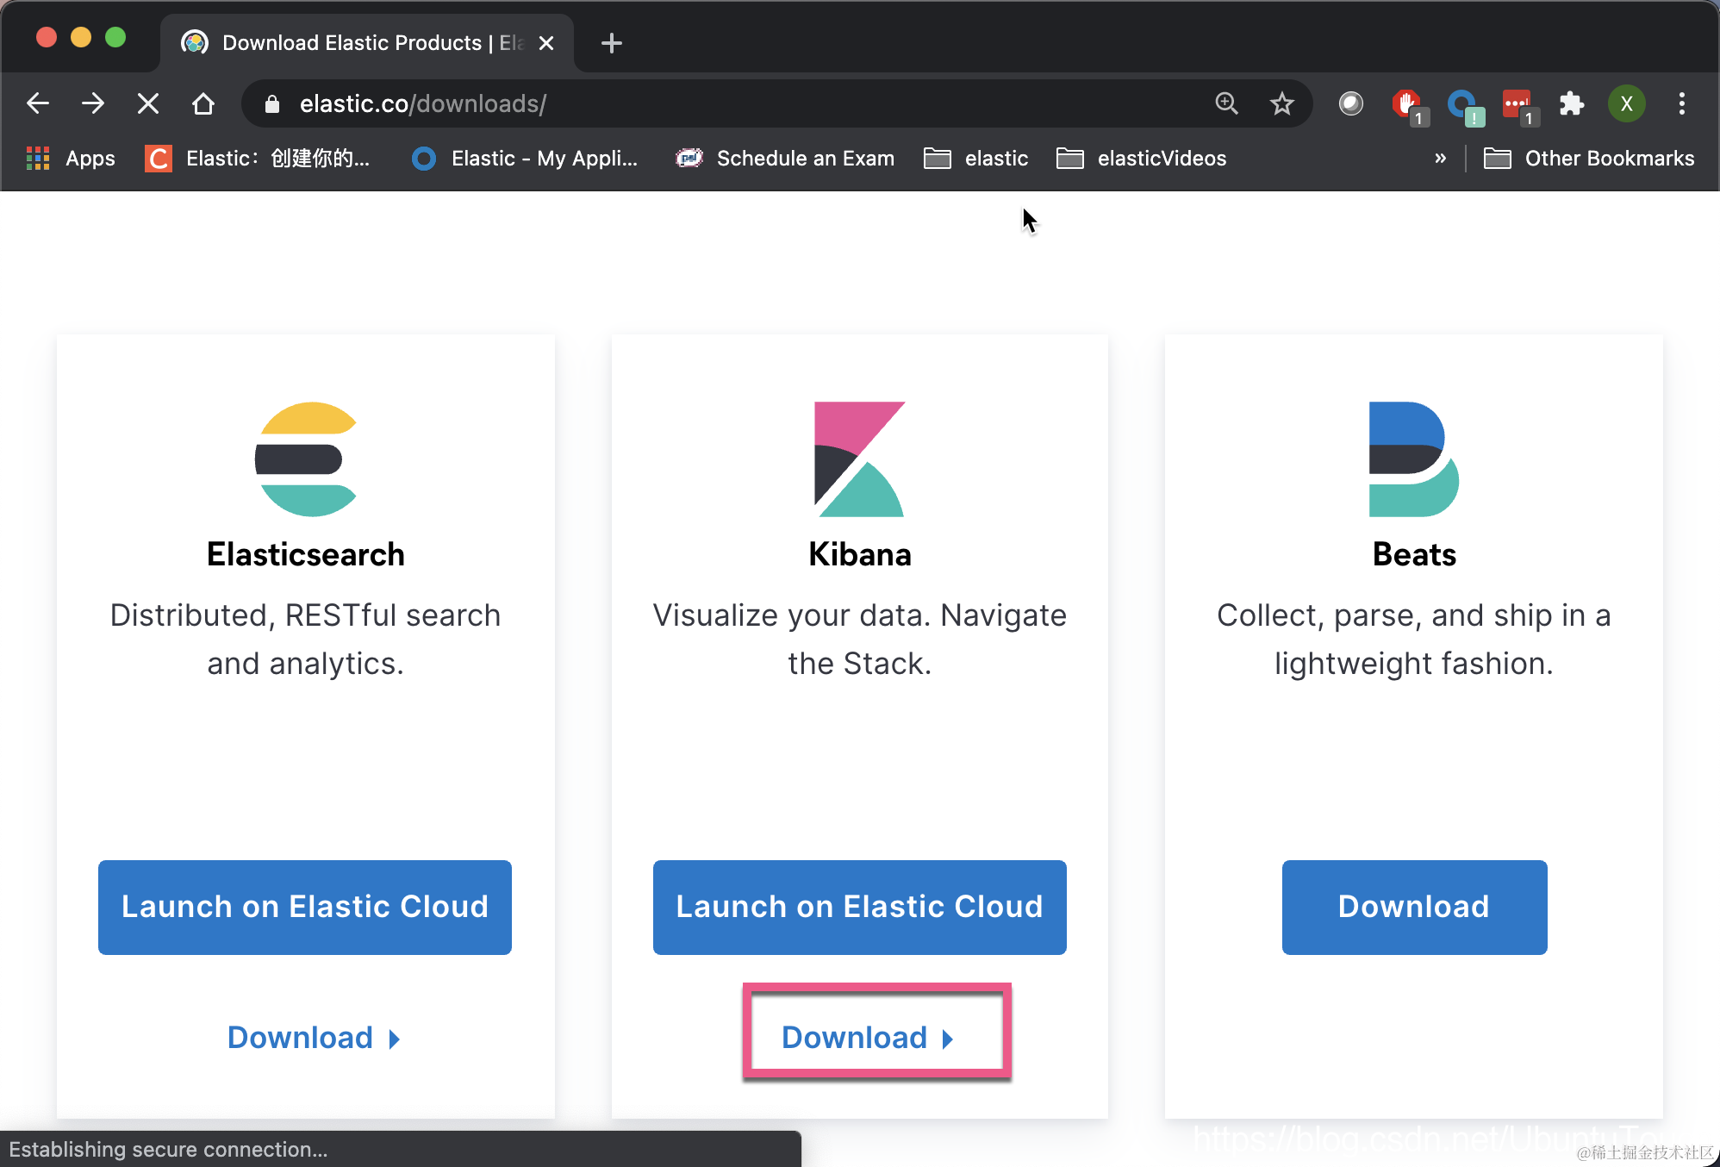Bookmark this page with the star

coord(1281,104)
